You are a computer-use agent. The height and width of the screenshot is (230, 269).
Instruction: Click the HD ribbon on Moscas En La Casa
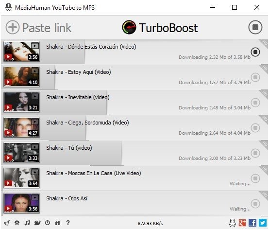(x=265, y=169)
